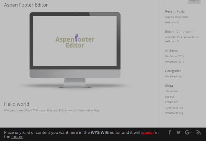Click inside the sidebar search field
Image resolution: width=206 pixels, height=141 pixels.
[x=176, y=1]
